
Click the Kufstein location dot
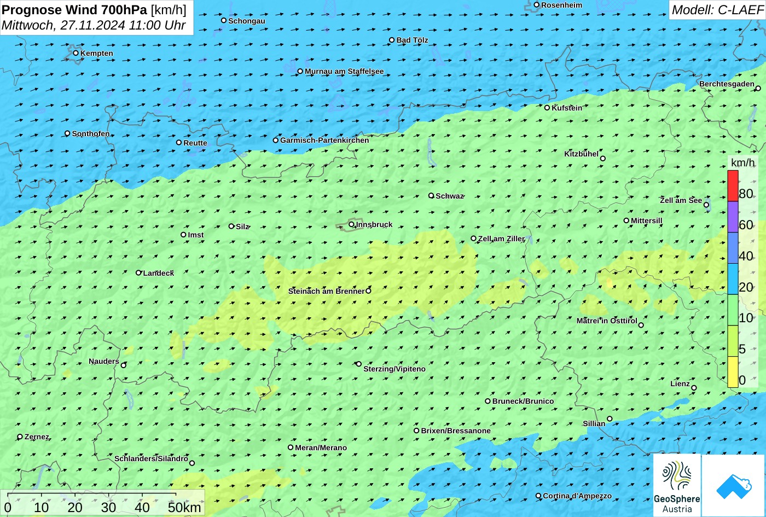tap(547, 108)
